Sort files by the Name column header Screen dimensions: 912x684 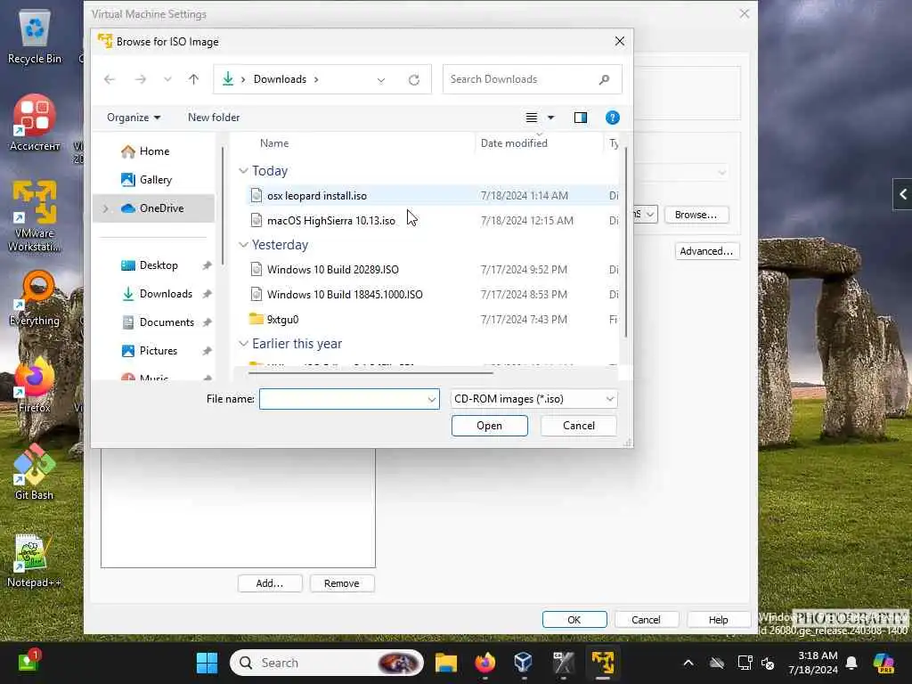click(x=274, y=143)
